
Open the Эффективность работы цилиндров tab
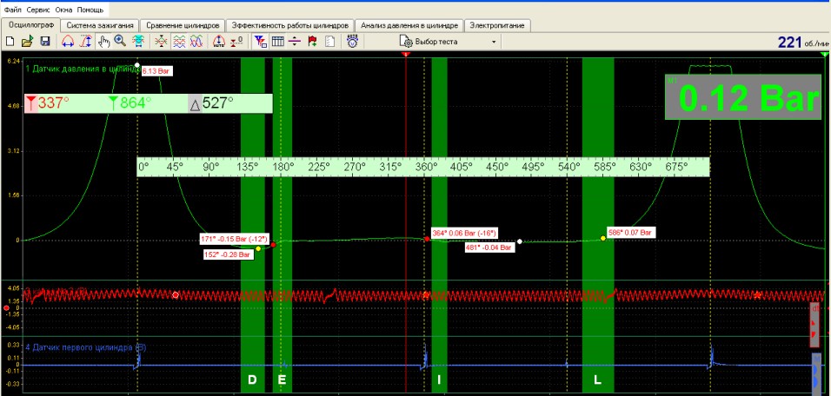(x=290, y=25)
